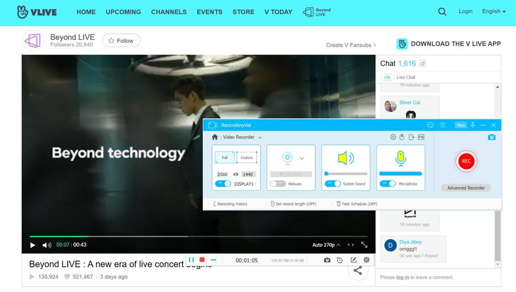Open the Auto 270p quality menu
Viewport: 516px width, 292px height.
(x=326, y=245)
